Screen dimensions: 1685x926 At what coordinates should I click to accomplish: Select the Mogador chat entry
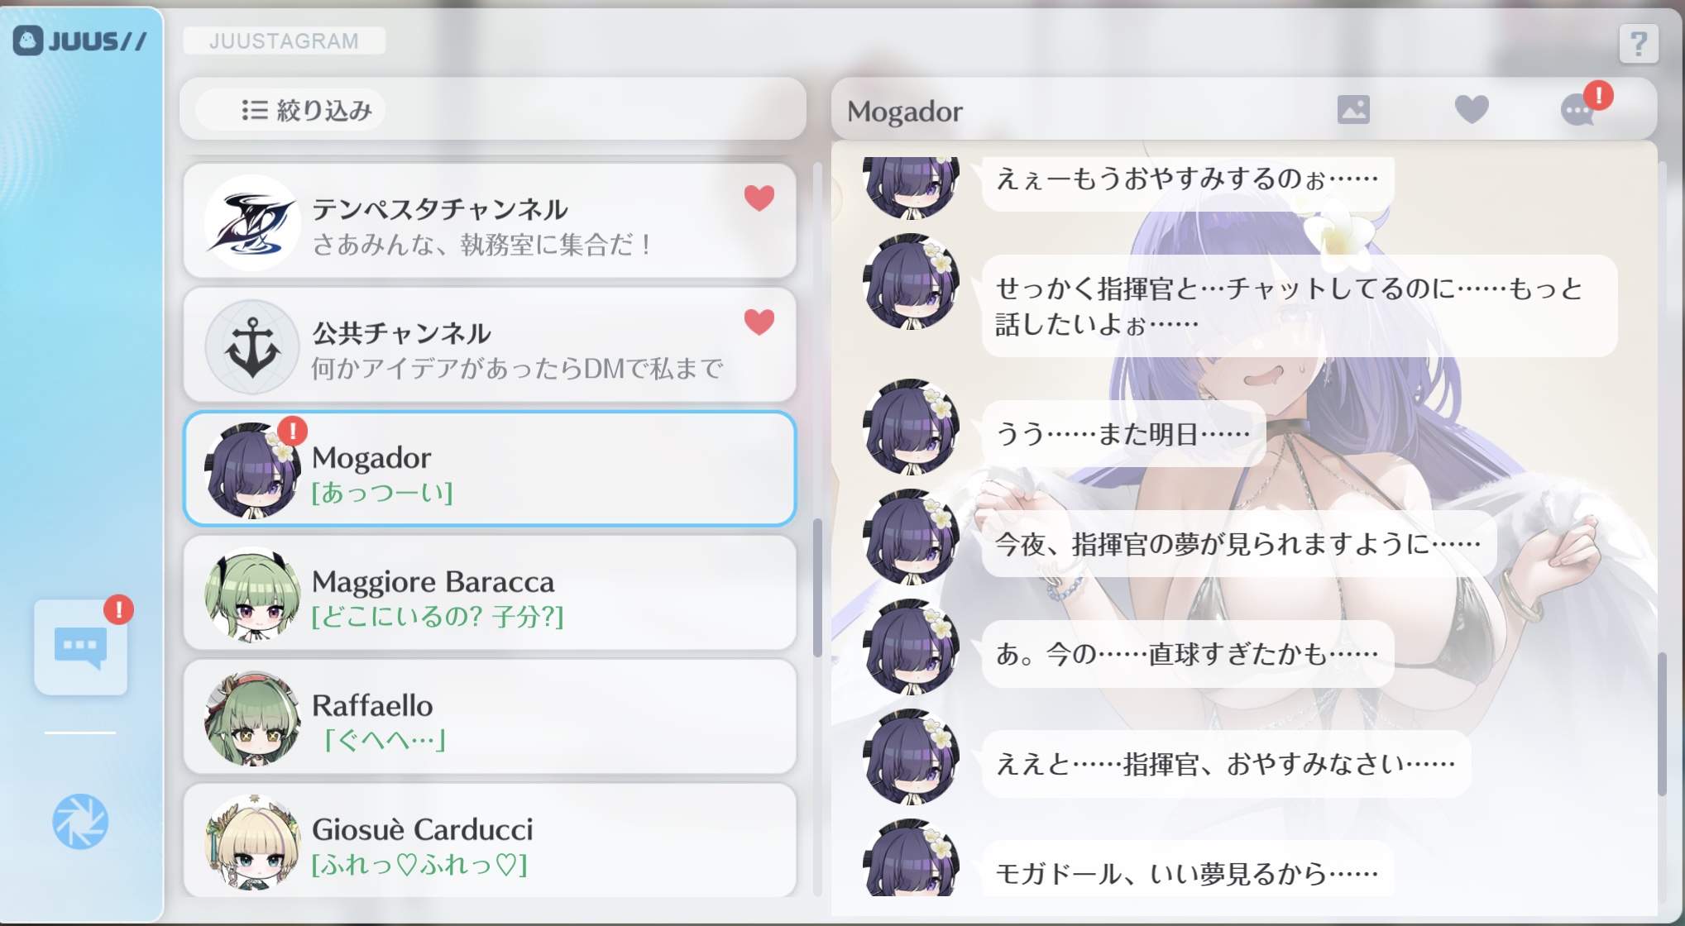[490, 469]
